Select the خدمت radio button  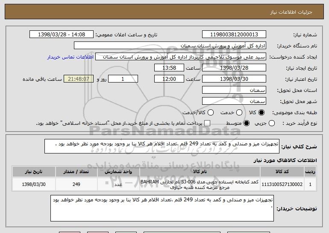[x=239, y=113]
